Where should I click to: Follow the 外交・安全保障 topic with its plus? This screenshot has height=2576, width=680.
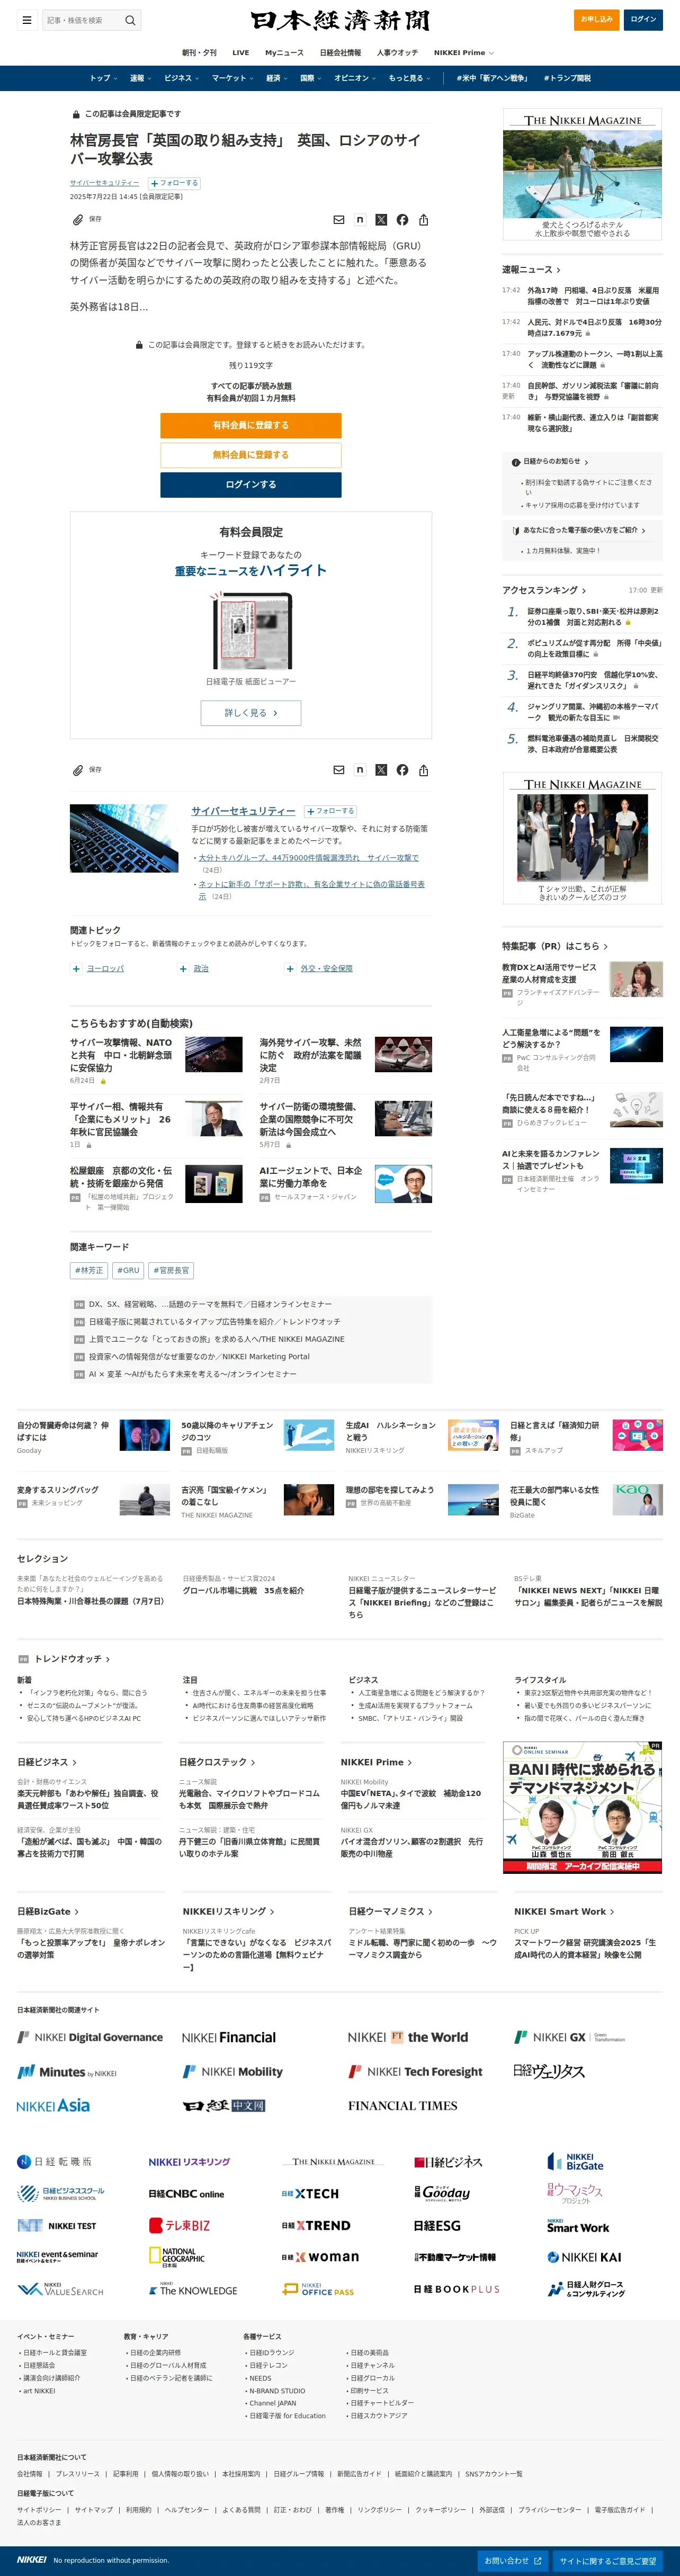[x=290, y=968]
